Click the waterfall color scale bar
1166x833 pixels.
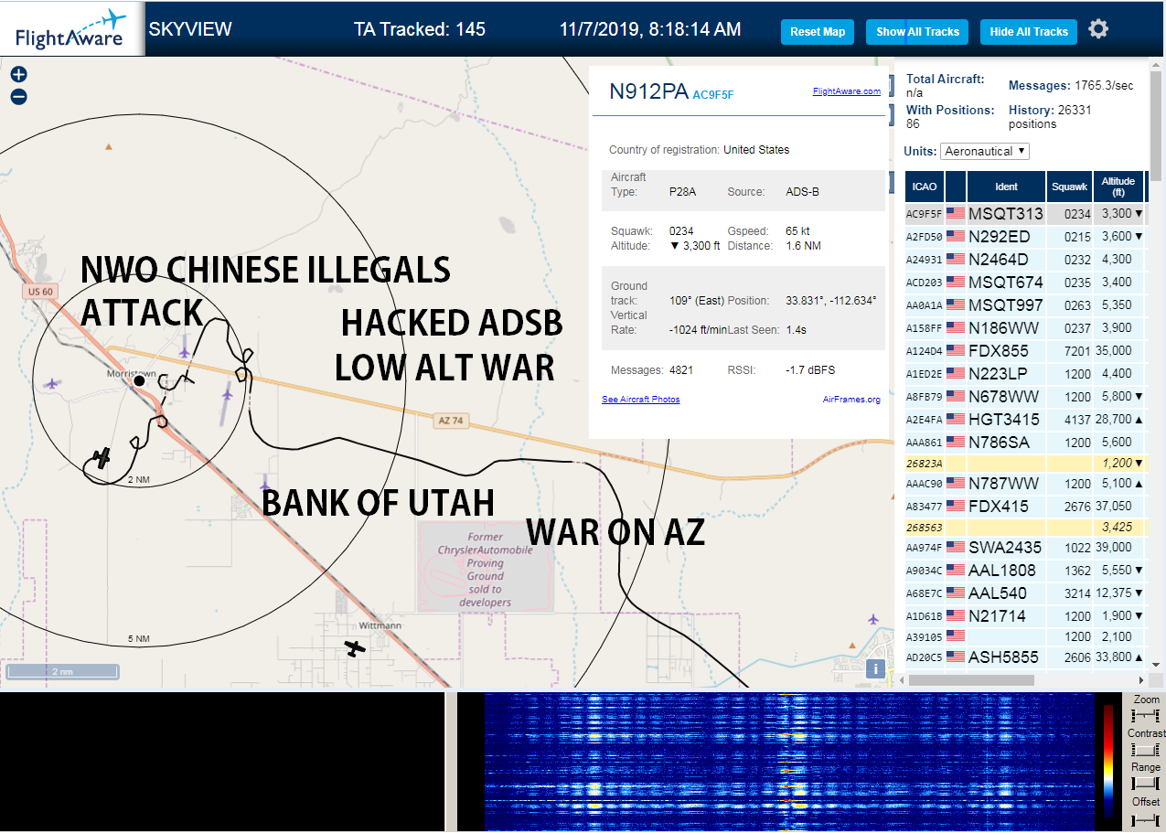click(1109, 760)
